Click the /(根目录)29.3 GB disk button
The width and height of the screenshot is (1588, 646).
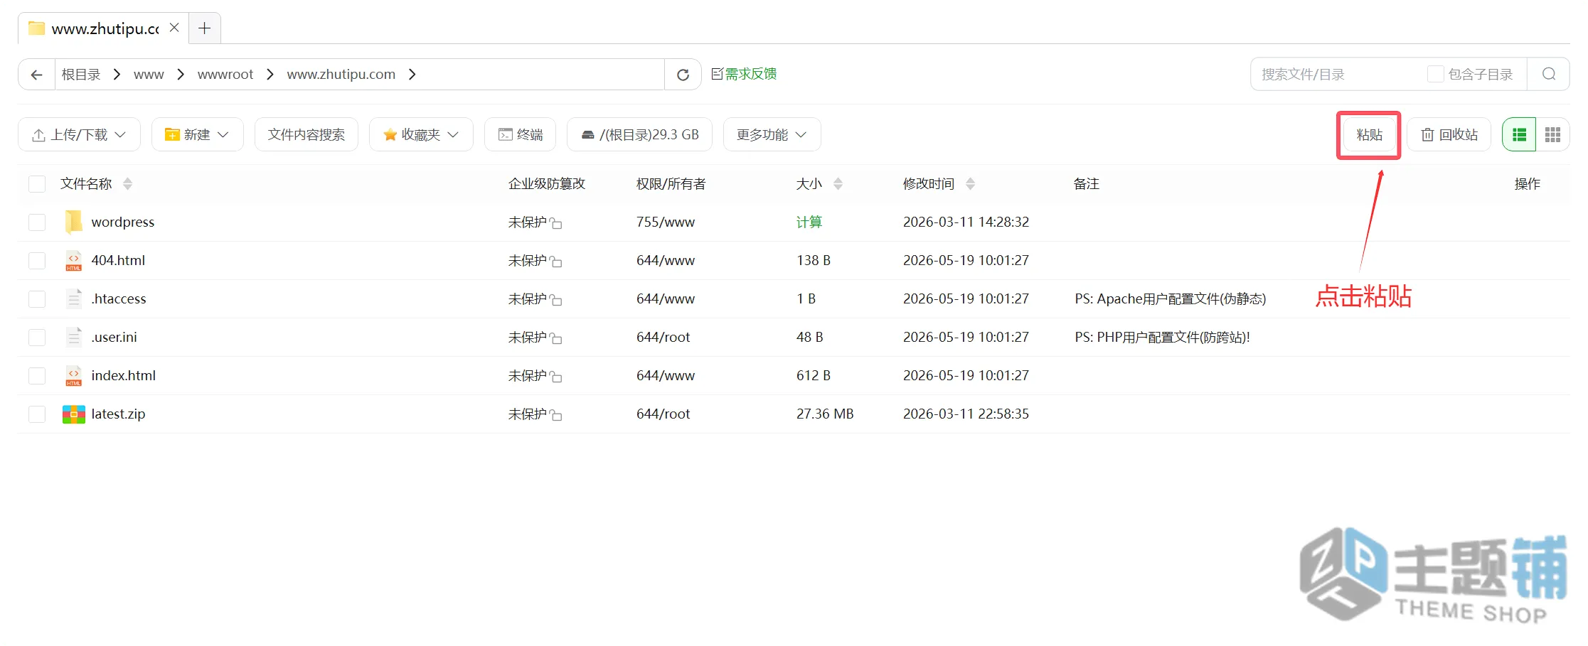click(639, 134)
